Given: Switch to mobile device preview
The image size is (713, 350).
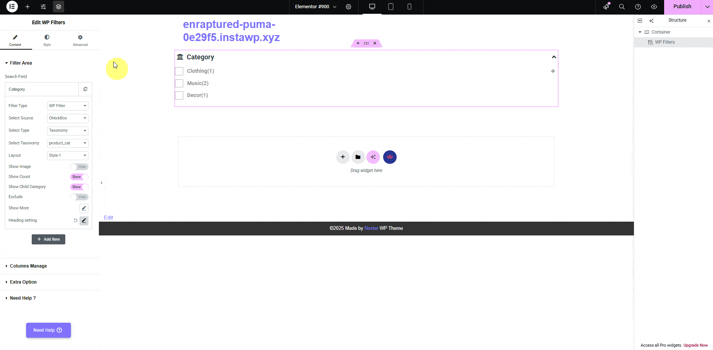Looking at the screenshot, I should [x=409, y=7].
